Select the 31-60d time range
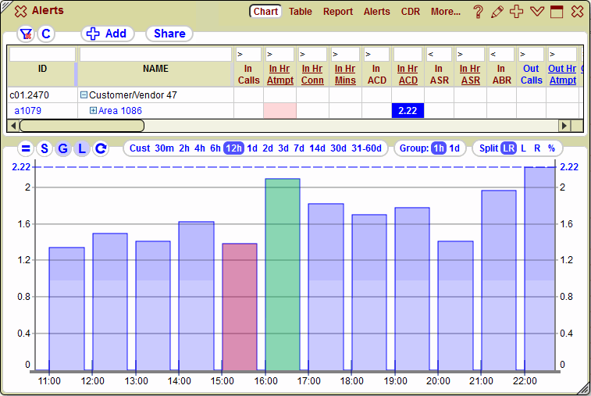The height and width of the screenshot is (396, 591). (x=366, y=148)
